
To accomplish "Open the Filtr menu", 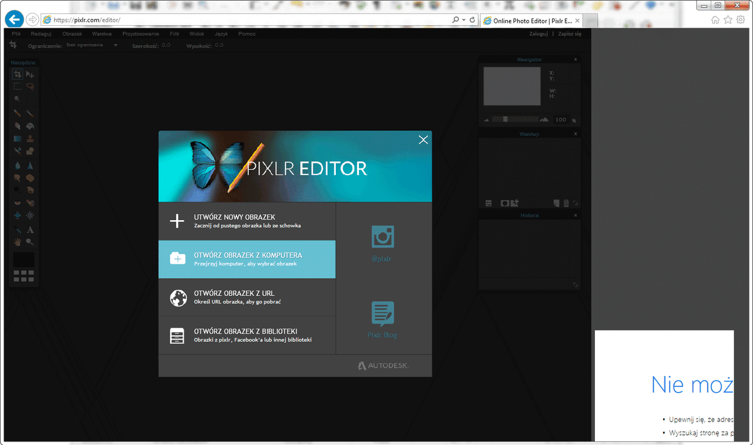I will click(x=174, y=33).
